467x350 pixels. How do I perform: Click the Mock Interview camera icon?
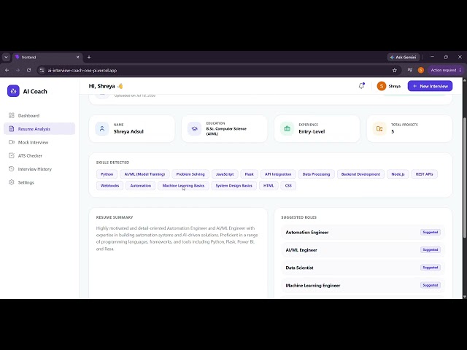coord(12,142)
